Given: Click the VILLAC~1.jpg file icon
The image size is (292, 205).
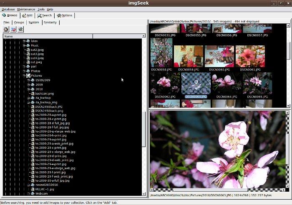Looking at the screenshot, I should tap(33, 189).
